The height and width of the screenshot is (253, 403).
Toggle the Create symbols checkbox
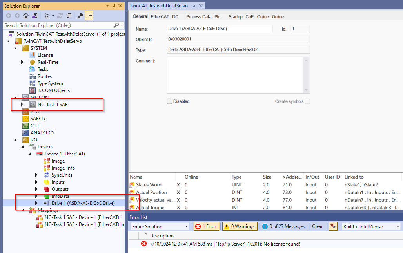307,101
